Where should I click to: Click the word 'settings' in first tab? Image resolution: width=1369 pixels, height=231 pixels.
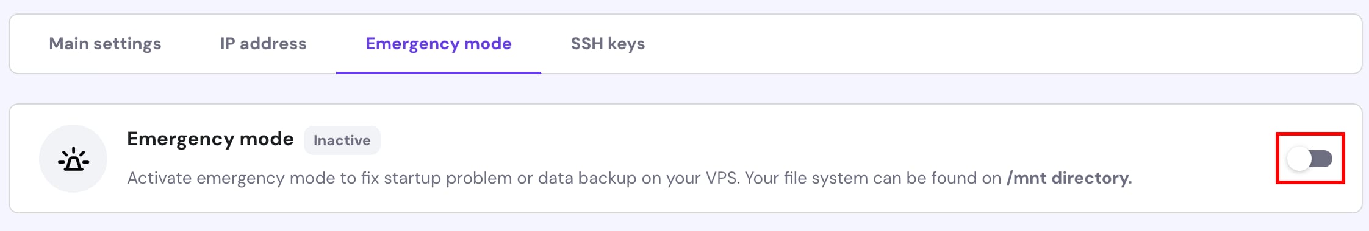(x=128, y=44)
